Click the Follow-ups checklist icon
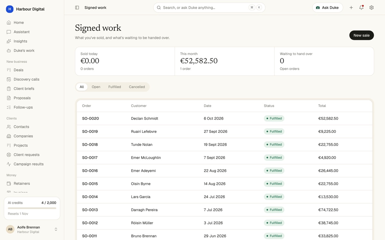 9,107
